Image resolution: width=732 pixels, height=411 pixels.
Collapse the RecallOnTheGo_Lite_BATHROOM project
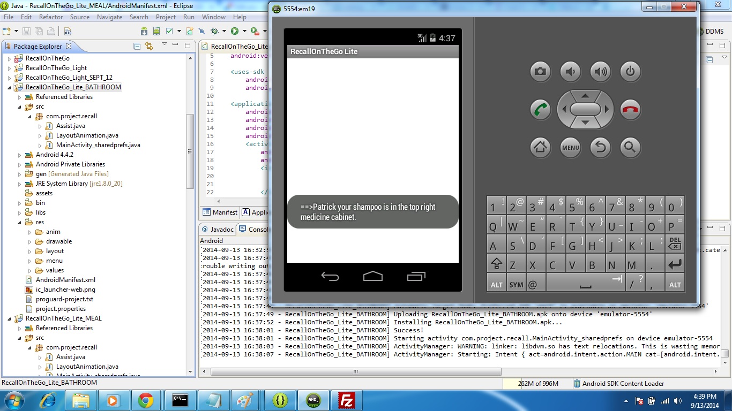pos(9,87)
